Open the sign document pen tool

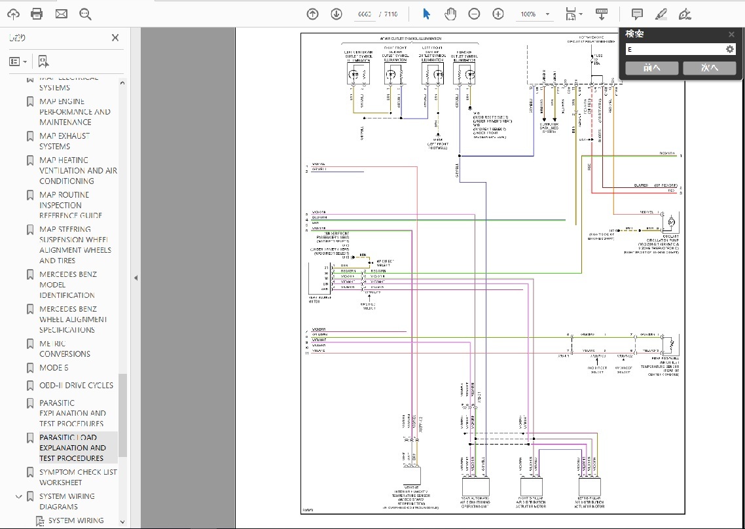tap(685, 14)
